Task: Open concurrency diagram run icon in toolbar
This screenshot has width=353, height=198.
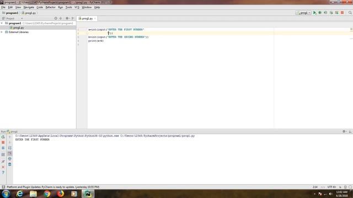Action: [x=336, y=13]
